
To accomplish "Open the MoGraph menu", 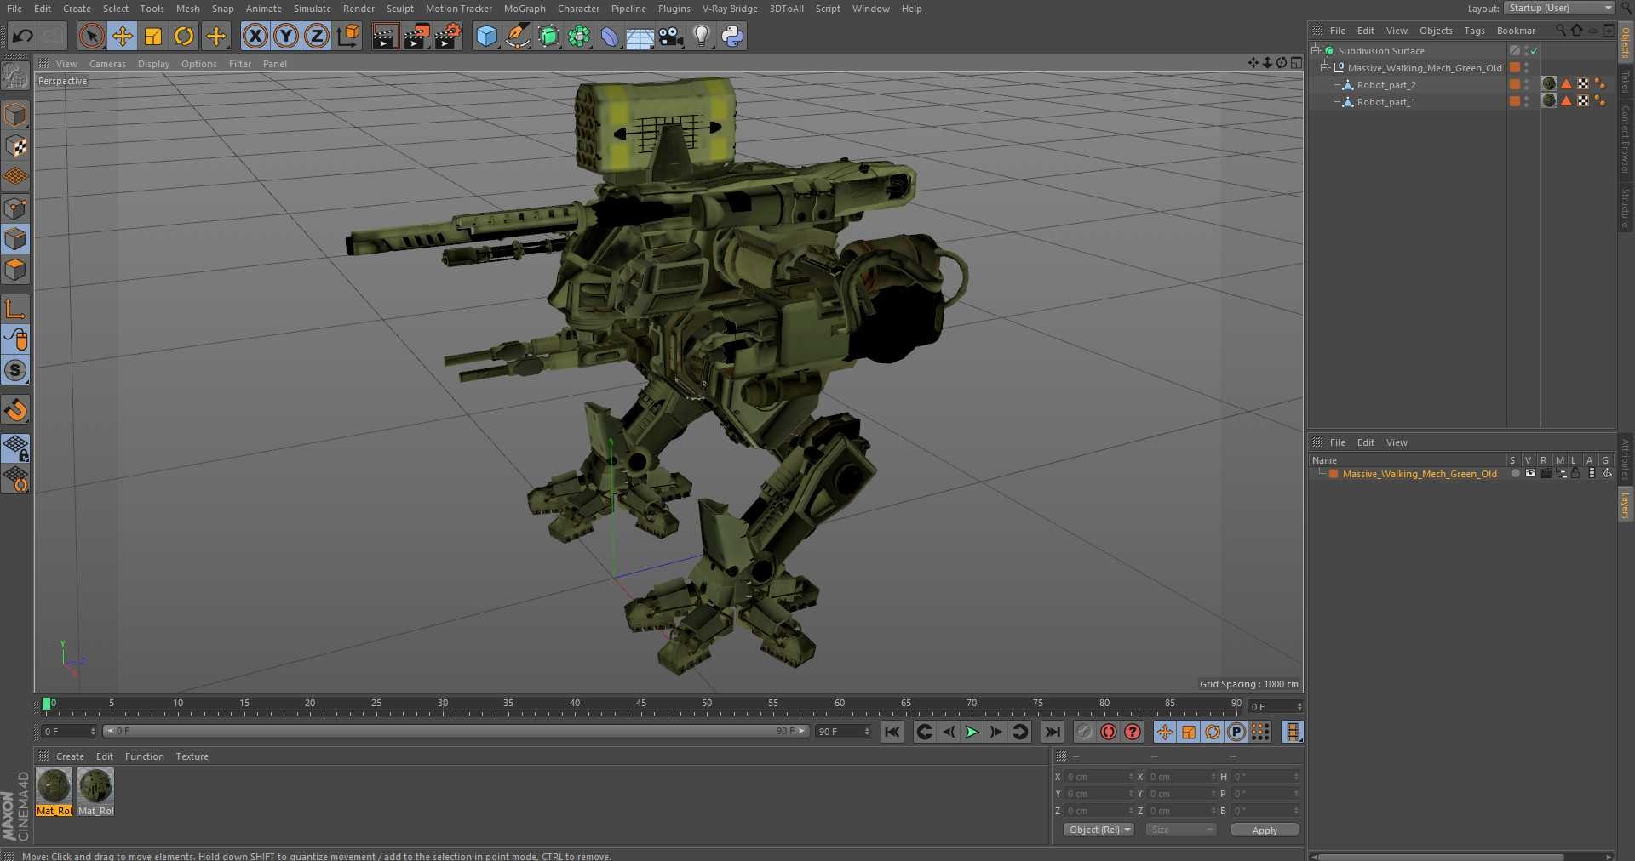I will coord(525,9).
